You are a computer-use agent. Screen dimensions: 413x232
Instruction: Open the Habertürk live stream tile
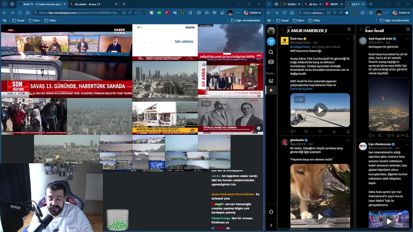(66, 61)
